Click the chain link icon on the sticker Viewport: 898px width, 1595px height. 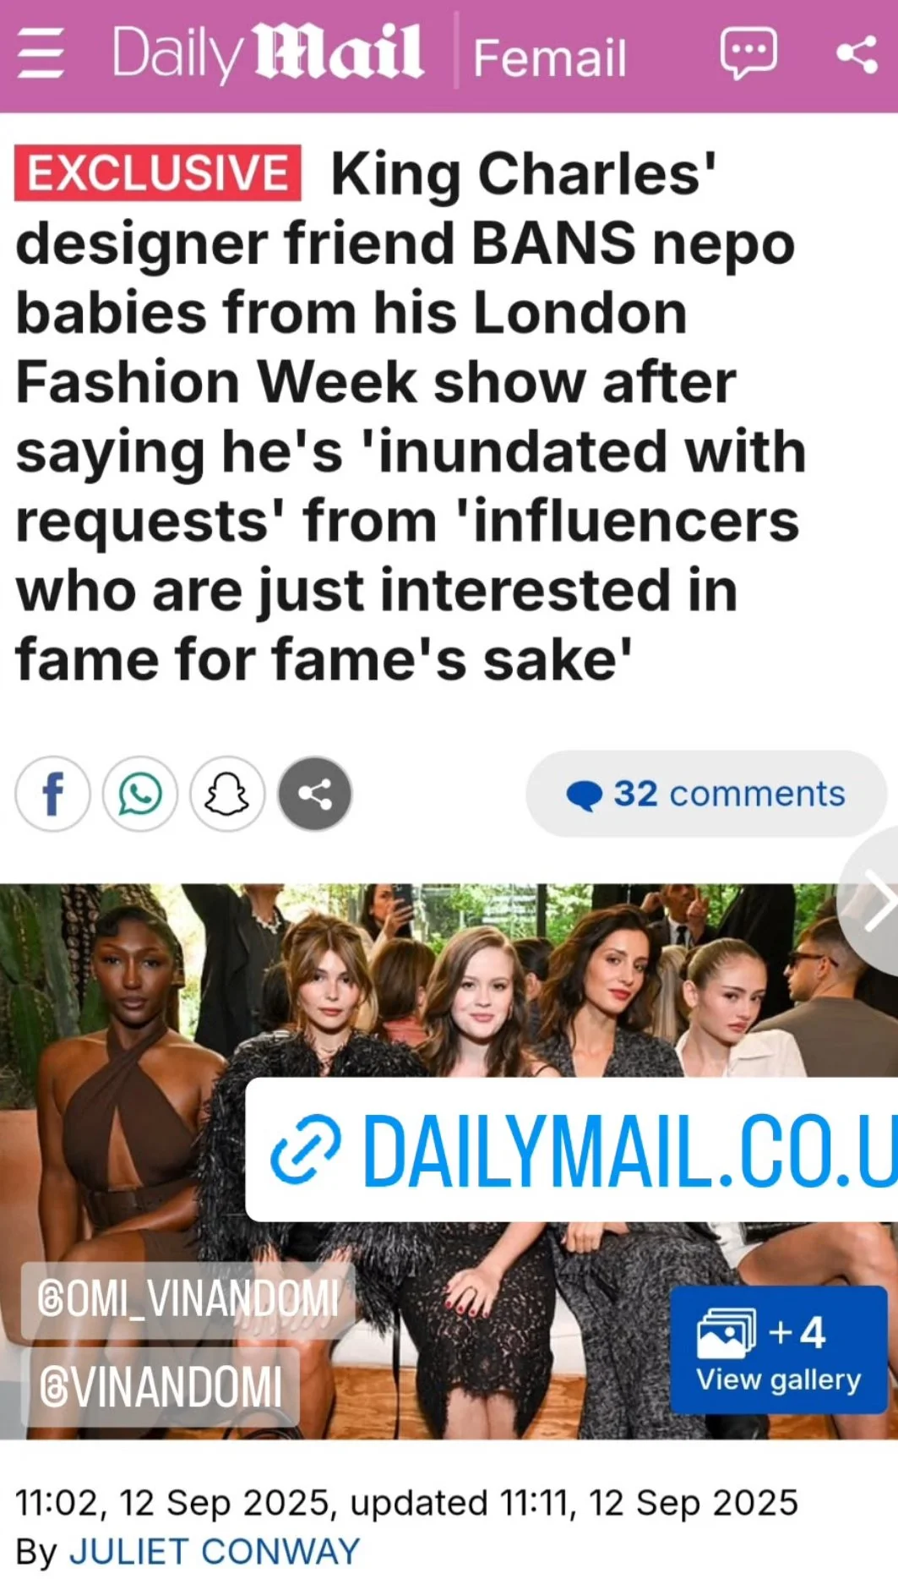[x=306, y=1150]
